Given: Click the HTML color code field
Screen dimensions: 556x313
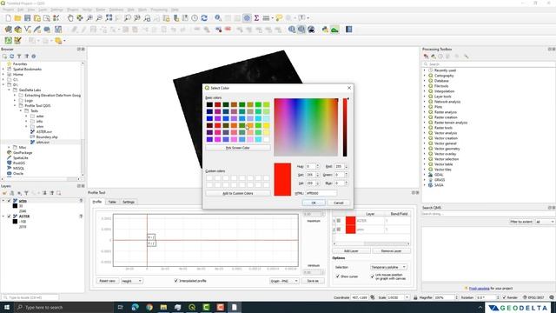Looking at the screenshot, I should (321, 193).
